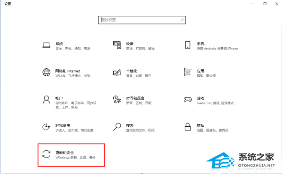Open the 游戏 gamepad icon
The image size is (282, 174).
point(188,99)
